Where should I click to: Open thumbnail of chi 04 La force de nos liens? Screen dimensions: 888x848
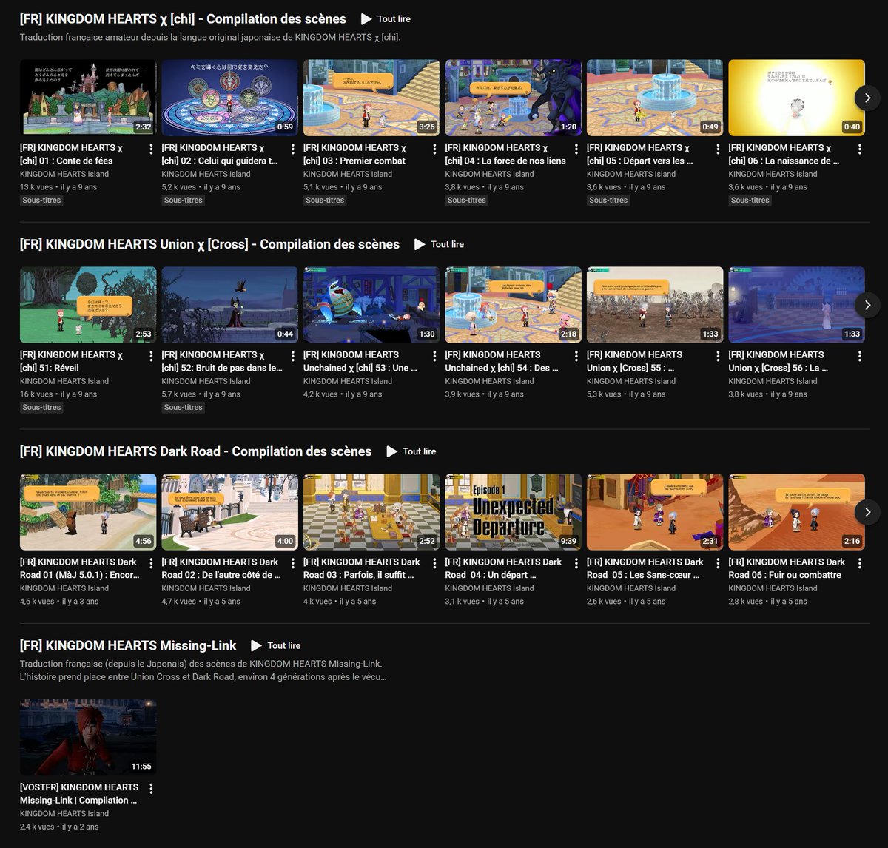point(513,98)
